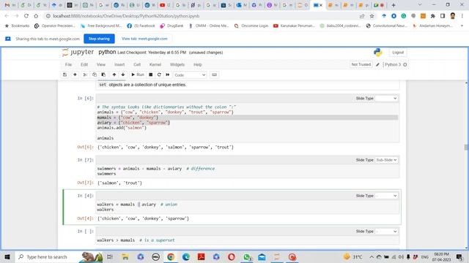Open Windows Start menu
Screen dimensions: 469x263
pos(7,256)
